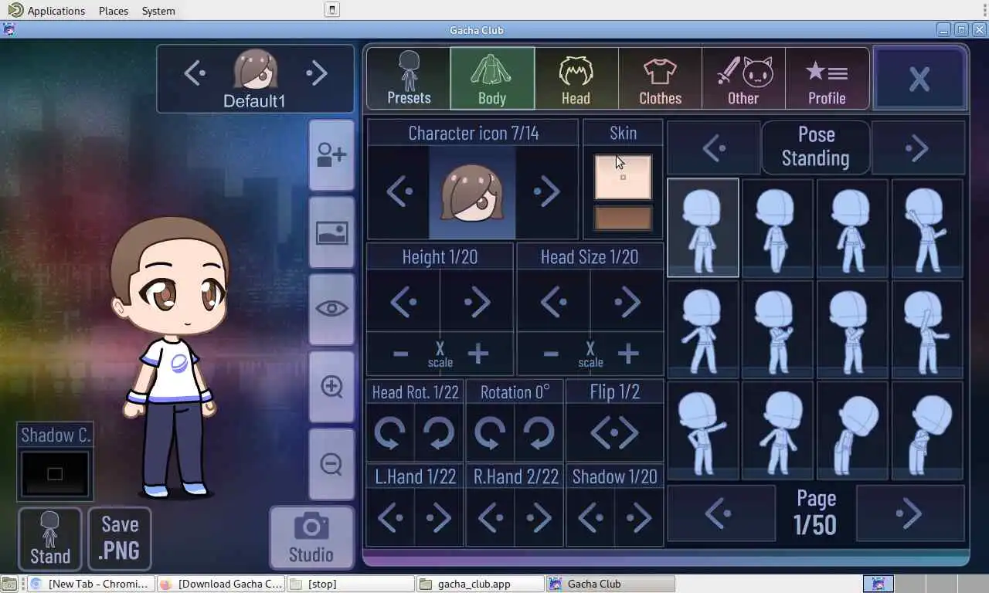Select first pose in bottom row
Viewport: 989px width, 593px height.
[702, 431]
